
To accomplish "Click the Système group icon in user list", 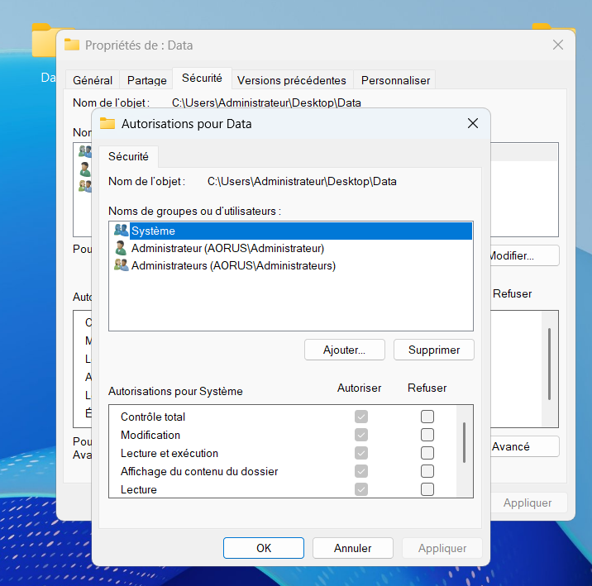I will [122, 231].
